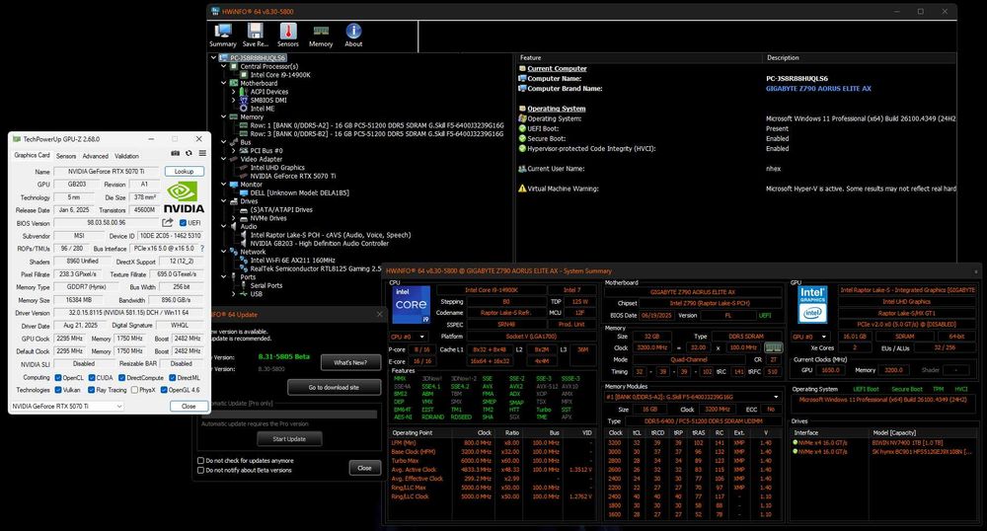Open the GPU selection dropdown in GPU-Z
The image size is (987, 531).
[x=67, y=407]
